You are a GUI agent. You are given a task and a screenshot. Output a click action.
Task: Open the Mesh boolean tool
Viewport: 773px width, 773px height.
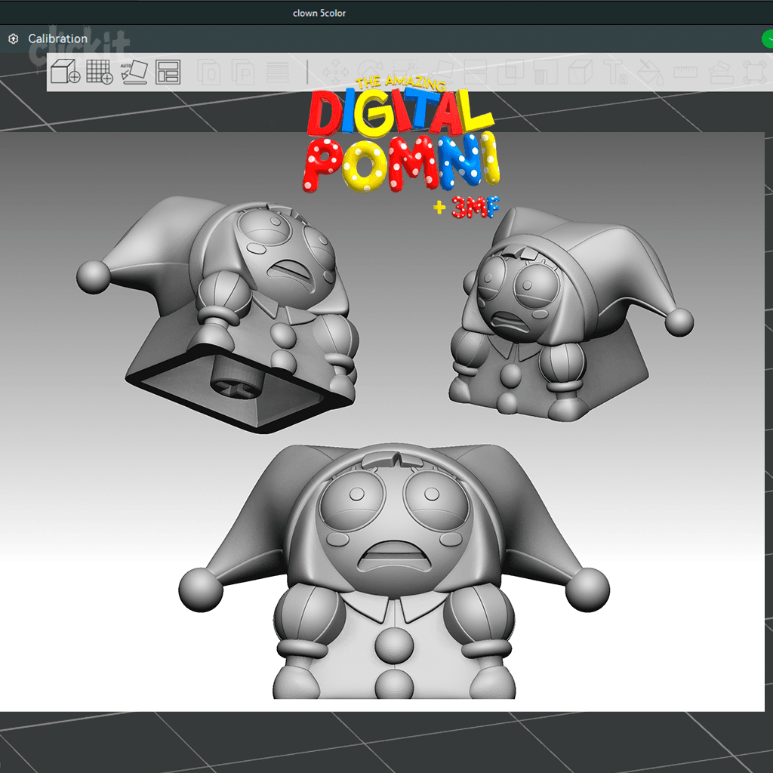(510, 72)
